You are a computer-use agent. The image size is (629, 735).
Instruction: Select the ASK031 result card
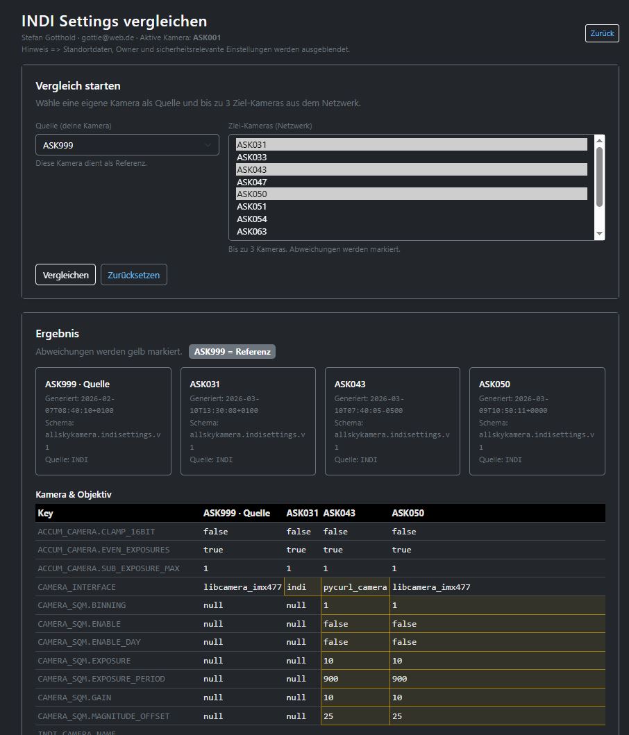coord(248,421)
